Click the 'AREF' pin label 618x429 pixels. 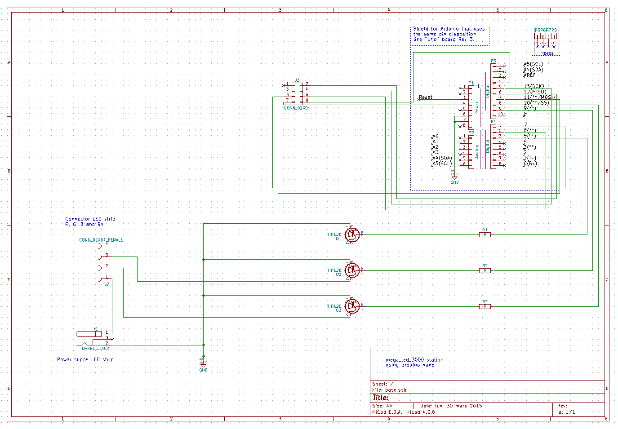coord(530,75)
